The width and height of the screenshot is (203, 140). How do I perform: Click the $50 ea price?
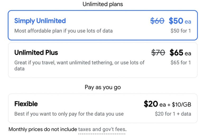180,21
